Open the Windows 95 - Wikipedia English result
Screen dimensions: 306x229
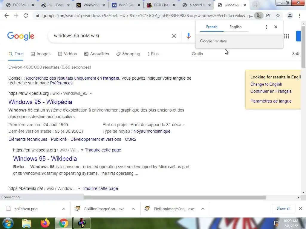[x=45, y=159]
